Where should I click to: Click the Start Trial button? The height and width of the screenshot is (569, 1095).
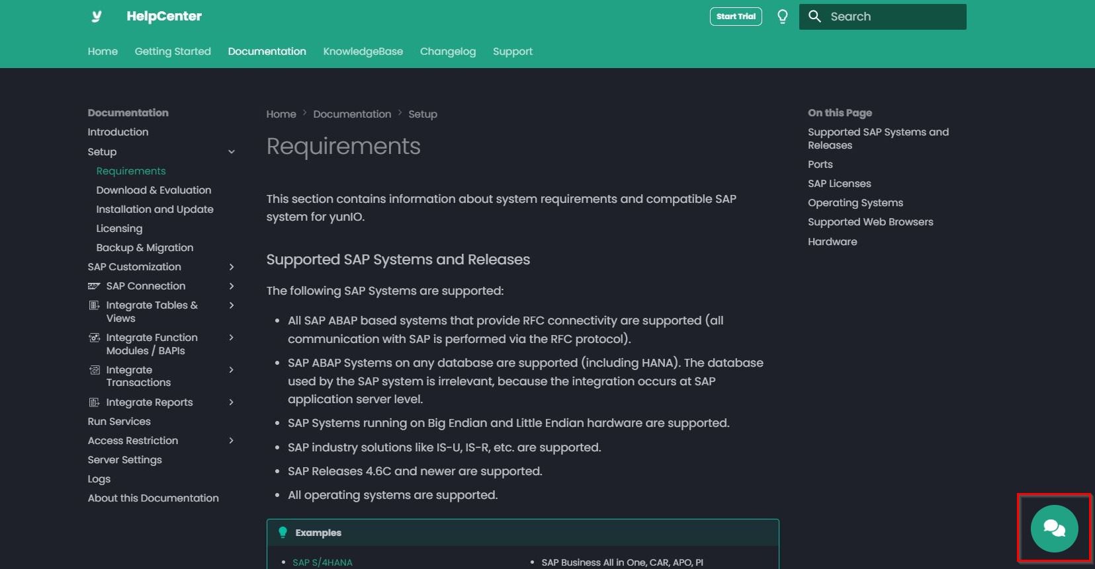click(x=735, y=17)
